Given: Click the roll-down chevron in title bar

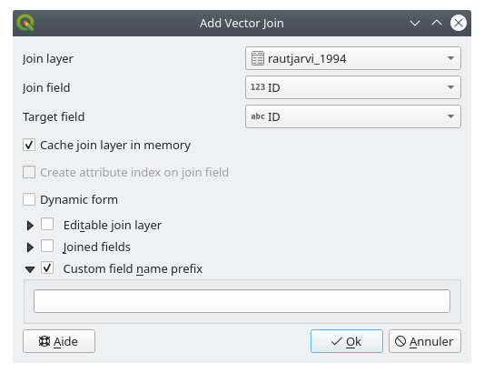Looking at the screenshot, I should pyautogui.click(x=415, y=23).
